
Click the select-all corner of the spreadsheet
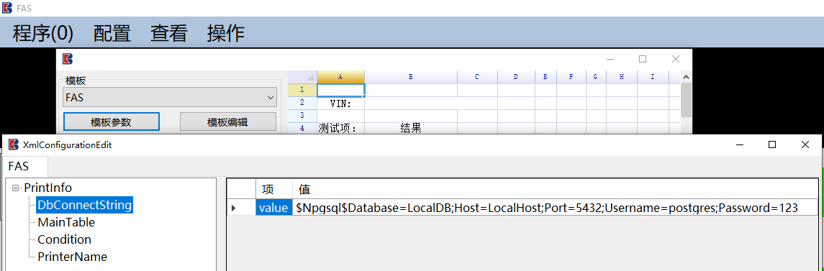point(302,77)
